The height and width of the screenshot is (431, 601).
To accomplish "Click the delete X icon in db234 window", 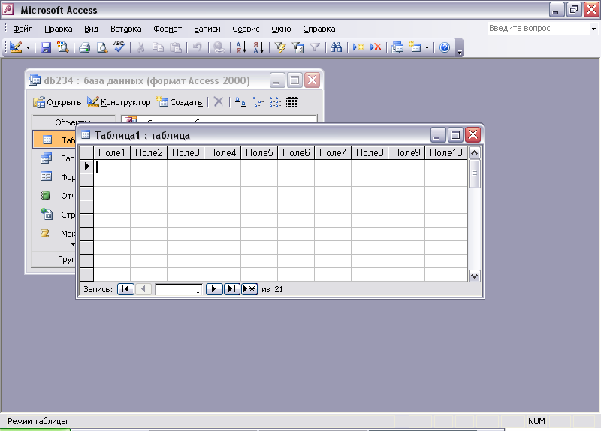I will pos(218,102).
